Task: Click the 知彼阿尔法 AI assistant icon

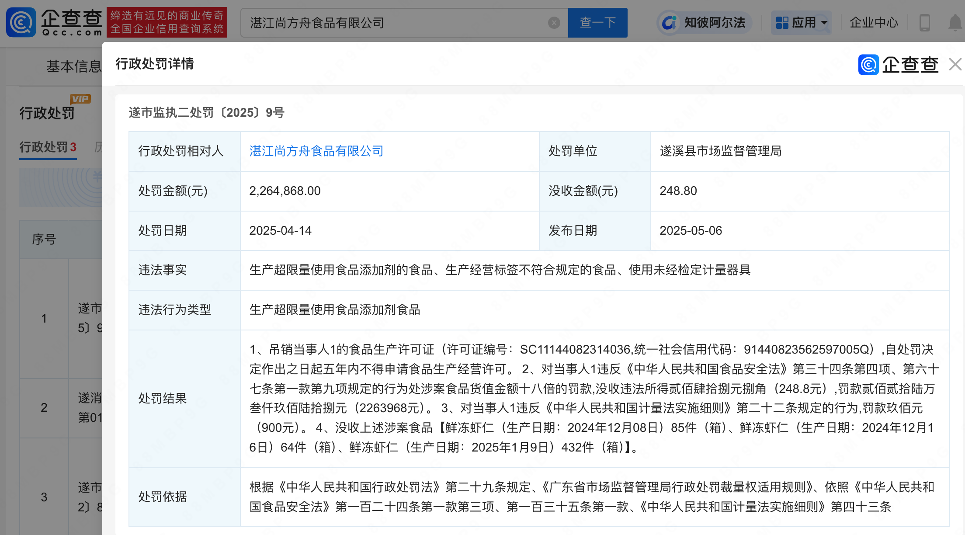Action: (x=669, y=23)
